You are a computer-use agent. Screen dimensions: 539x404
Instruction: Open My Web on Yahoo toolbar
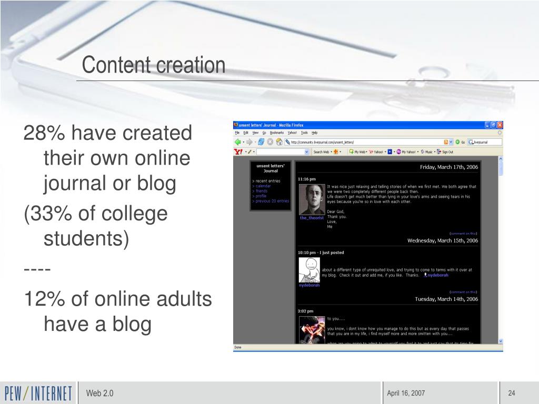[357, 152]
